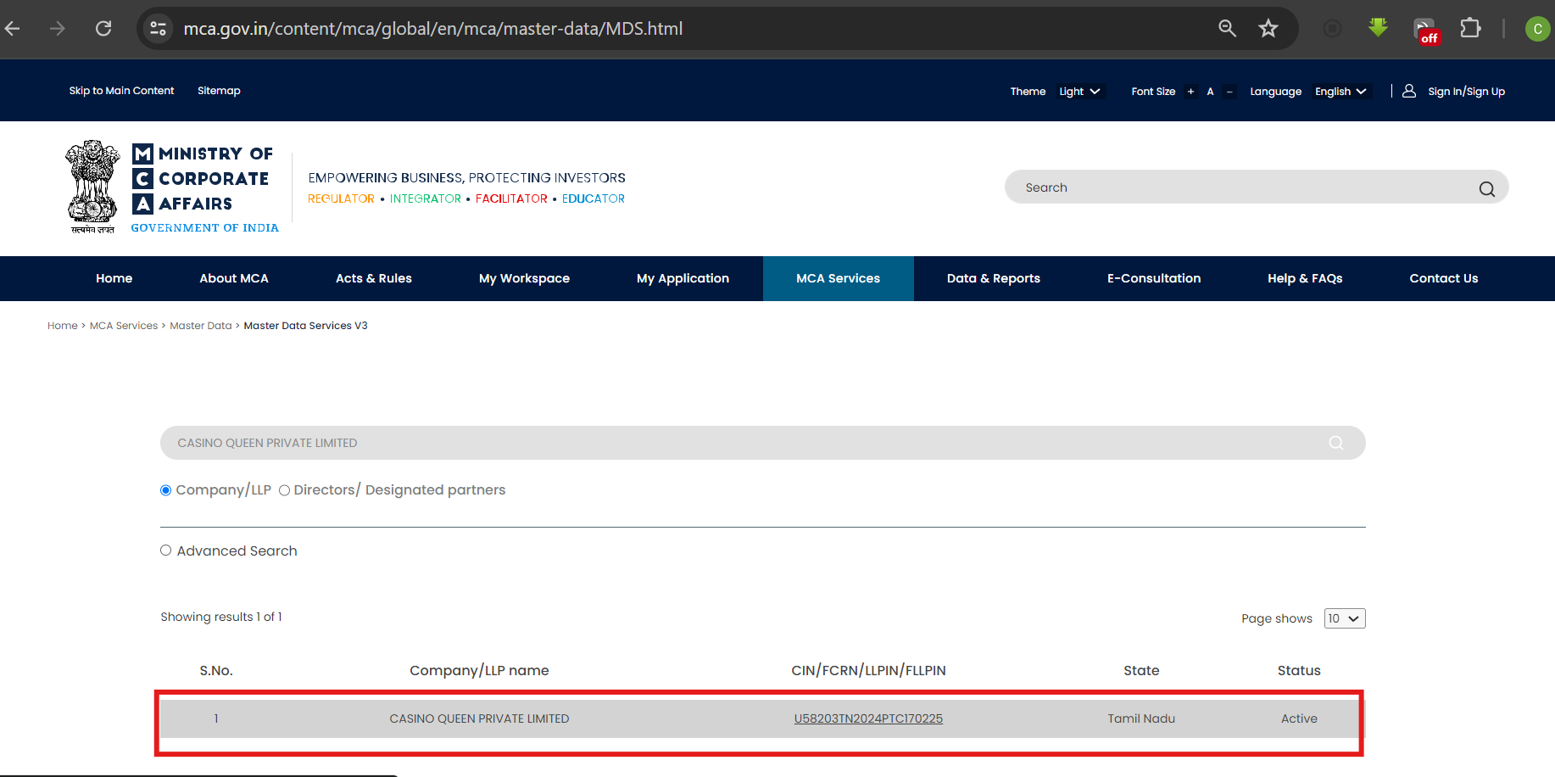Click Sign In/Sign Up link
Screen dimensions: 1555x777
[x=1465, y=92]
